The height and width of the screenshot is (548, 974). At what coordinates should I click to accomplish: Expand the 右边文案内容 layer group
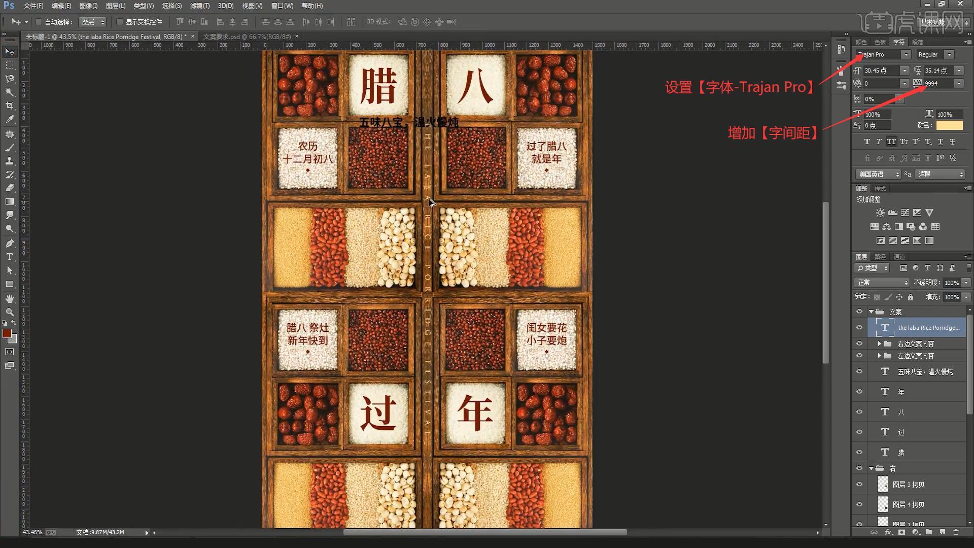[x=880, y=344]
